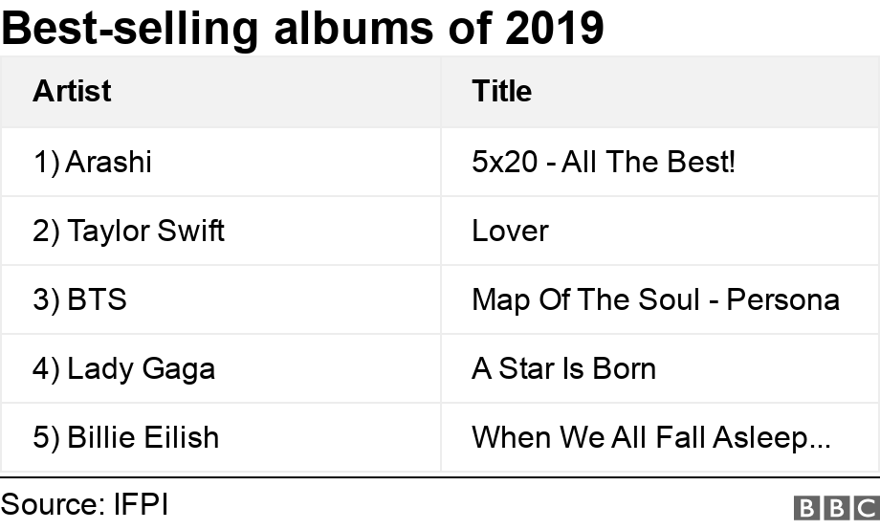Select the Title column header
This screenshot has height=530, width=880.
[501, 91]
